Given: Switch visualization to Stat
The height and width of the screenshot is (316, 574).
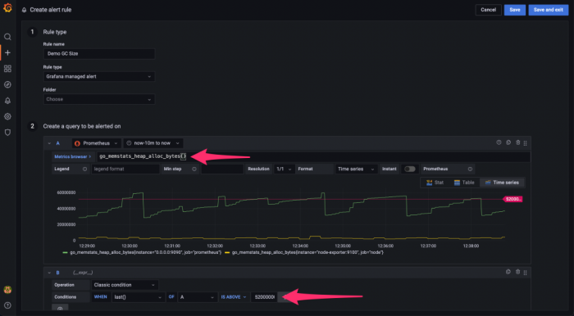Looking at the screenshot, I should pyautogui.click(x=435, y=183).
